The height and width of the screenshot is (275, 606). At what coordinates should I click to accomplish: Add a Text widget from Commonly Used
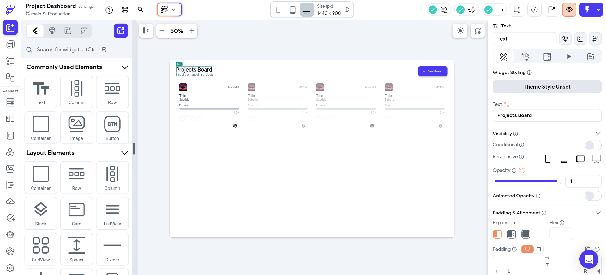pyautogui.click(x=41, y=92)
